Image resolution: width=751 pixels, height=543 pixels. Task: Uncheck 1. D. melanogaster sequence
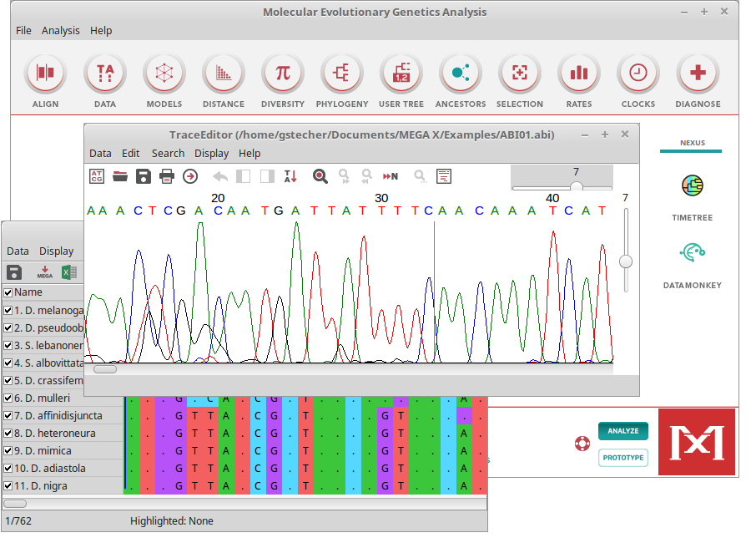click(8, 311)
